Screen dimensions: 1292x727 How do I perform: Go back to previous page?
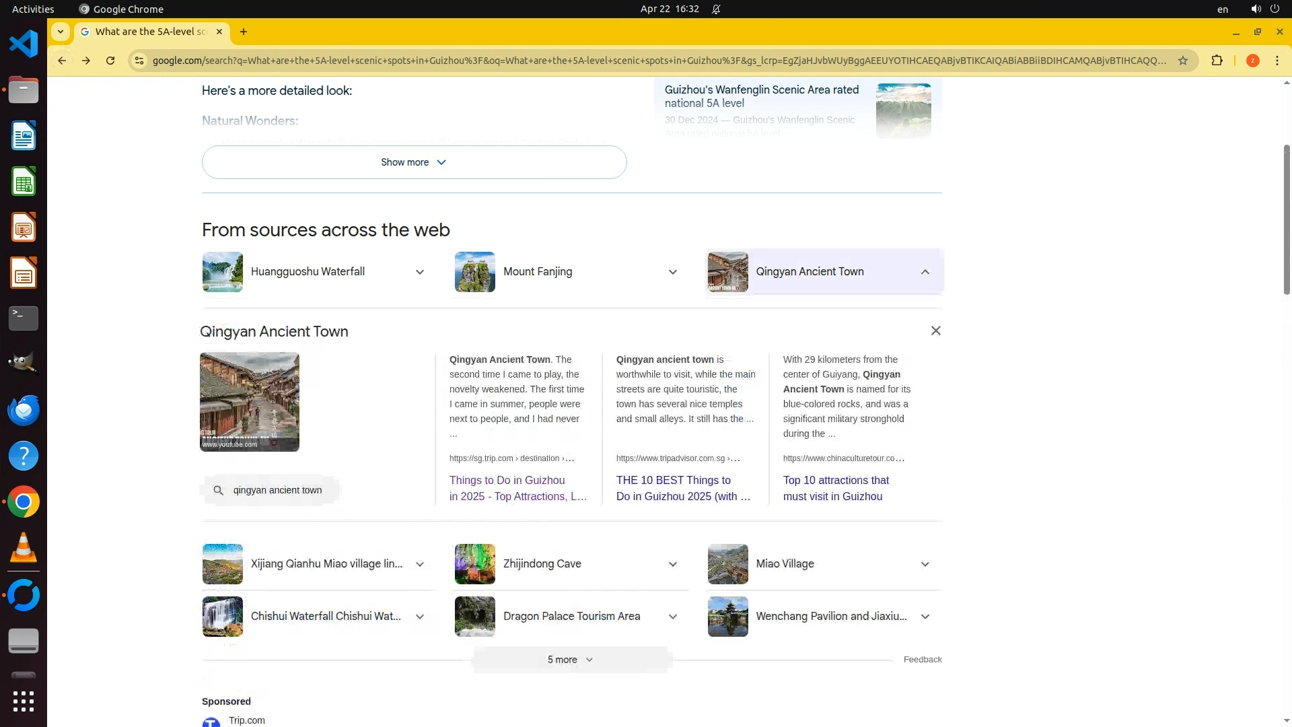click(62, 61)
